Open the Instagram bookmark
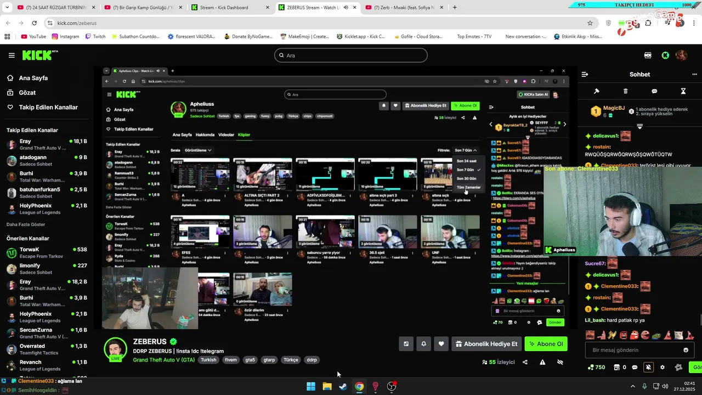This screenshot has width=702, height=395. coord(65,37)
